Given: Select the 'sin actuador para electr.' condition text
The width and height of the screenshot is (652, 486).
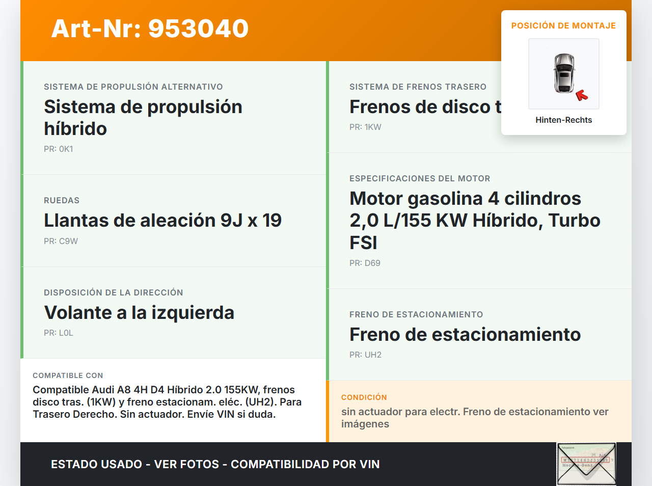Looking at the screenshot, I should point(475,418).
